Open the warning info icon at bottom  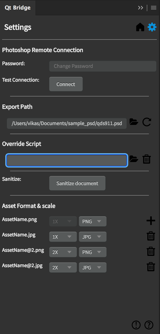tap(136, 324)
